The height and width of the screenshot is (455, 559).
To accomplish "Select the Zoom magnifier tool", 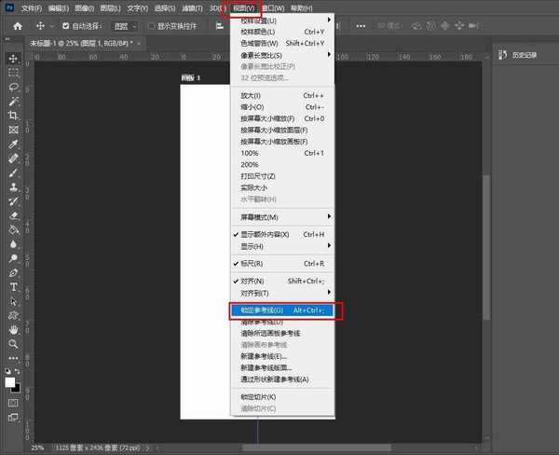I will point(13,343).
